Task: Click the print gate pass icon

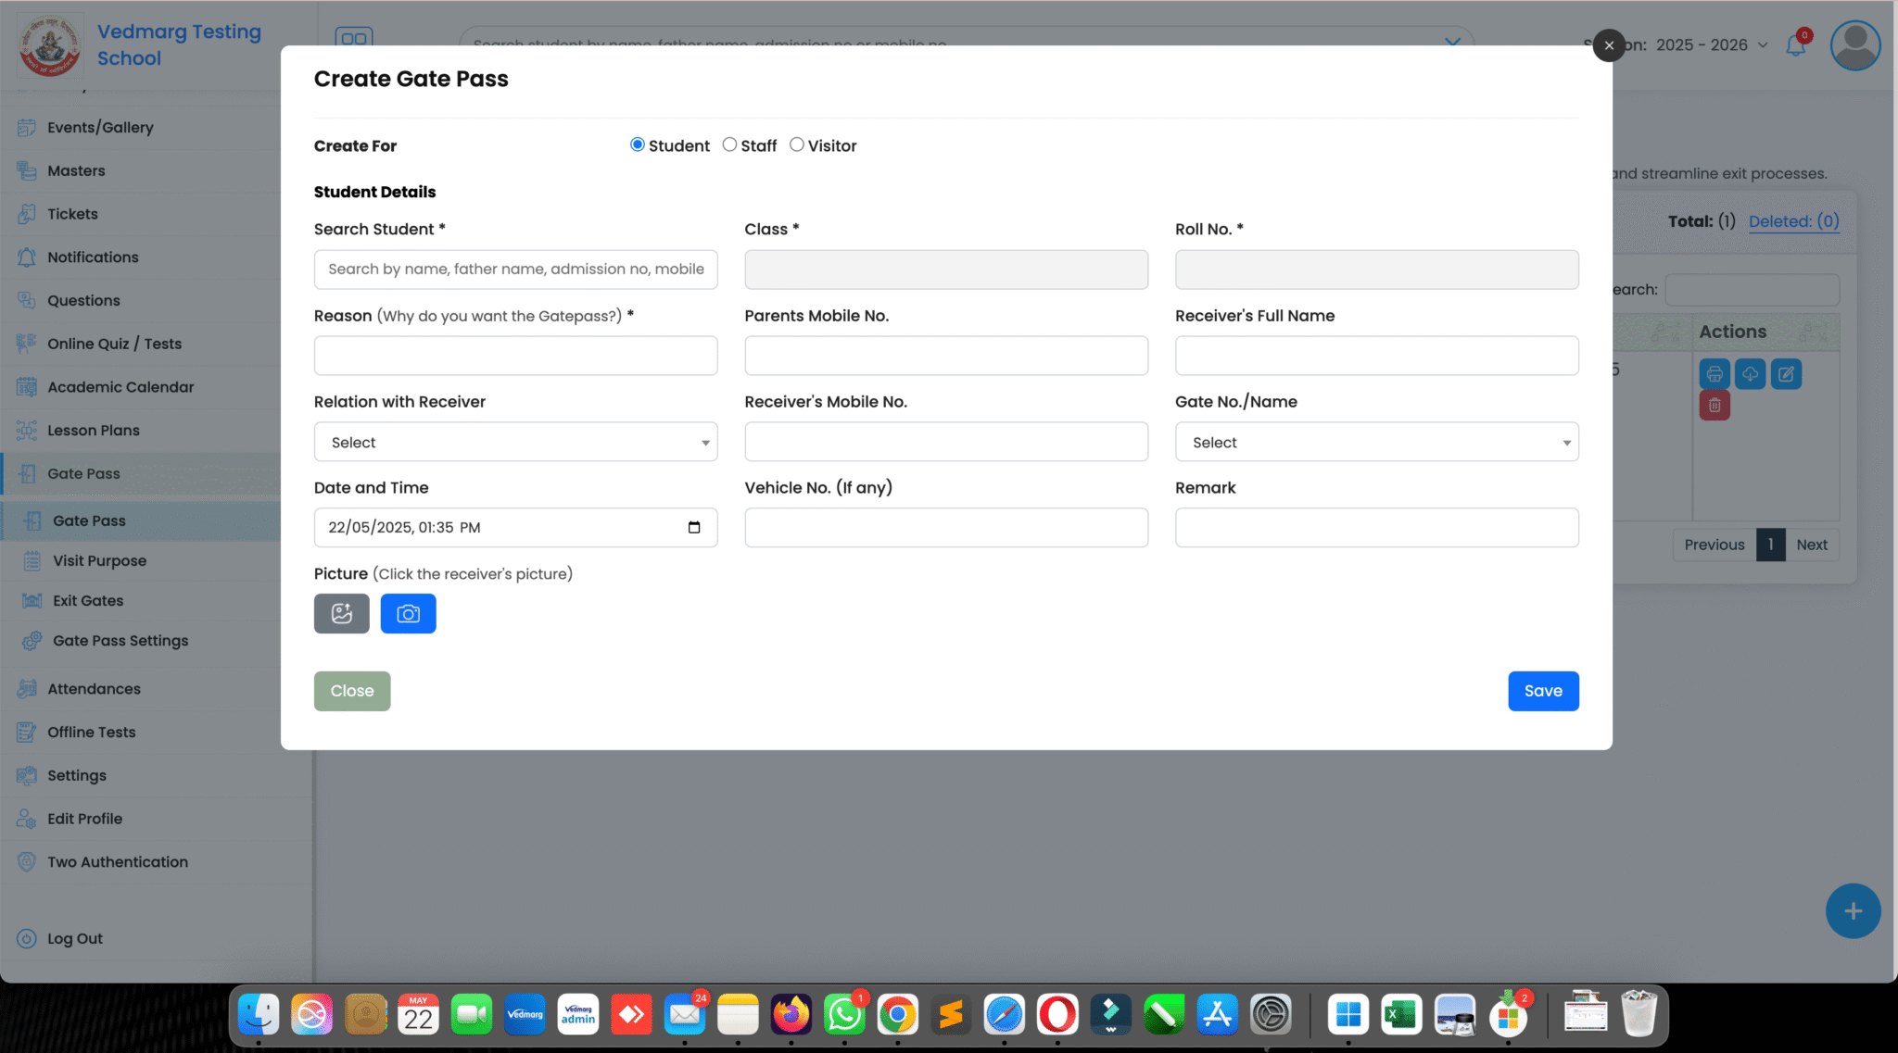Action: [x=1714, y=373]
